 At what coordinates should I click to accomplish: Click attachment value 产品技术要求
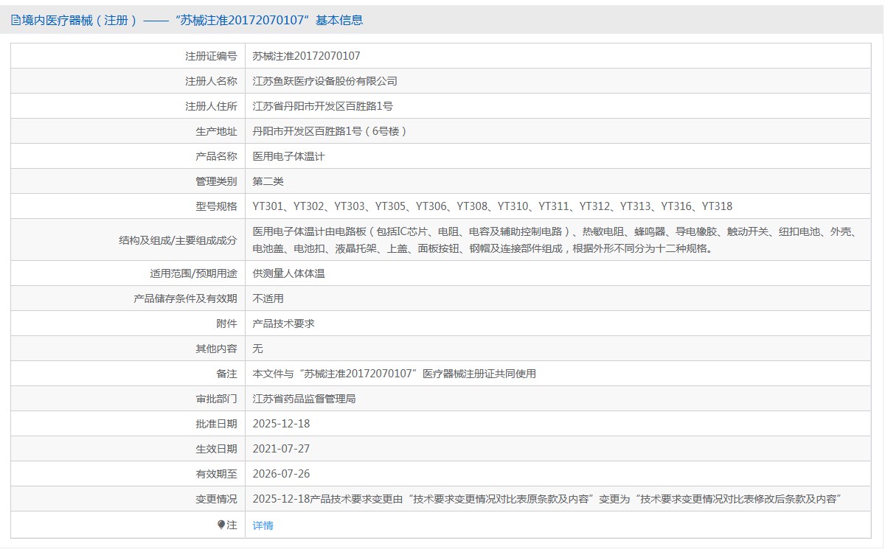click(283, 324)
